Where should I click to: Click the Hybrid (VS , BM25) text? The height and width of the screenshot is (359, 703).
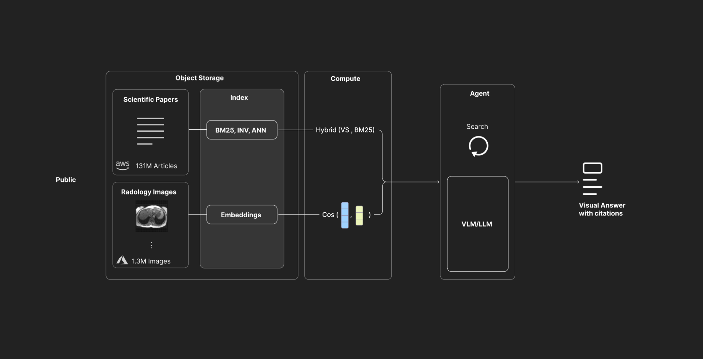click(345, 130)
